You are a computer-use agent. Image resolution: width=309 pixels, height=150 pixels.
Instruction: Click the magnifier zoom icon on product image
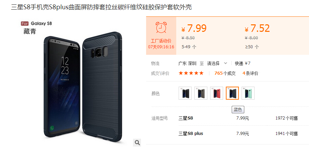(137, 142)
